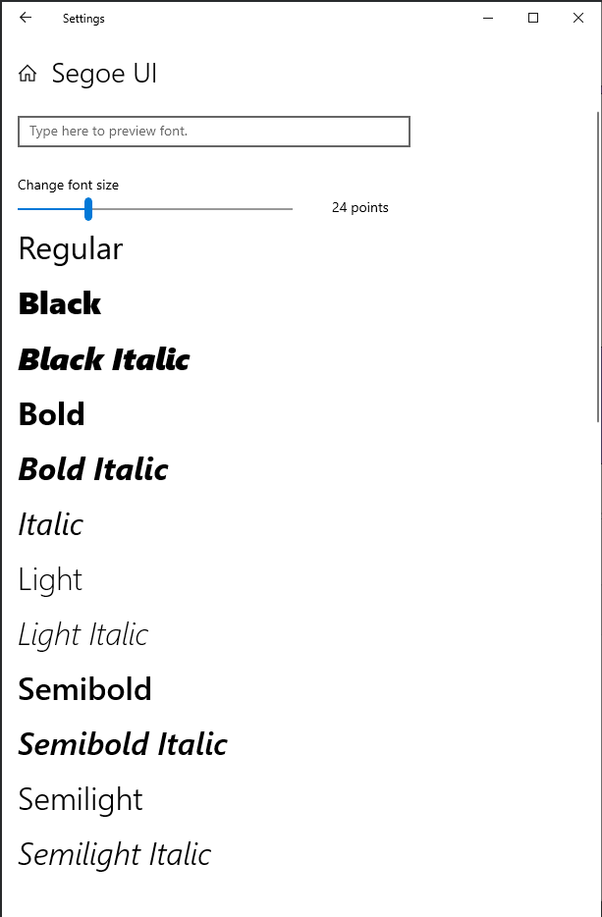Click the Regular font sample
This screenshot has height=917, width=602.
[x=71, y=248]
